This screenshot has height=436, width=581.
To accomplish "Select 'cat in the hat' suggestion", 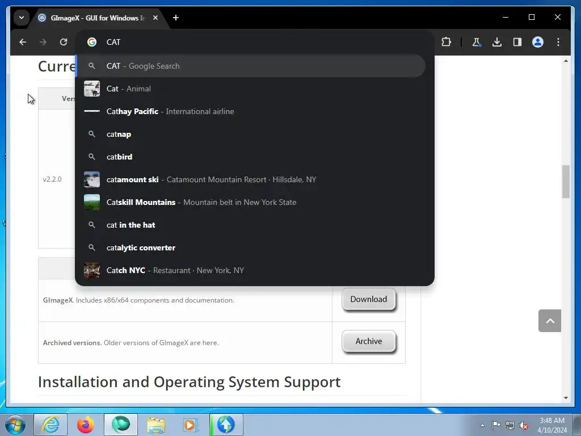I will click(250, 225).
